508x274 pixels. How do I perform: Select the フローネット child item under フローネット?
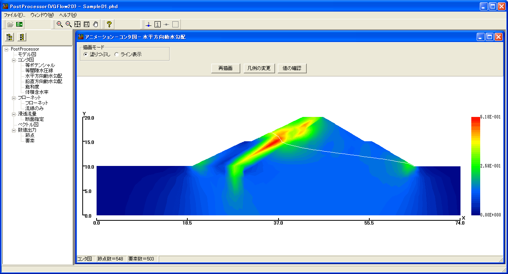(x=37, y=103)
